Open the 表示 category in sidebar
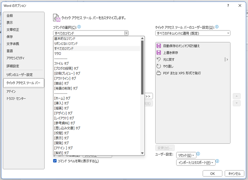Image resolution: width=248 pixels, height=180 pixels. [x=24, y=22]
